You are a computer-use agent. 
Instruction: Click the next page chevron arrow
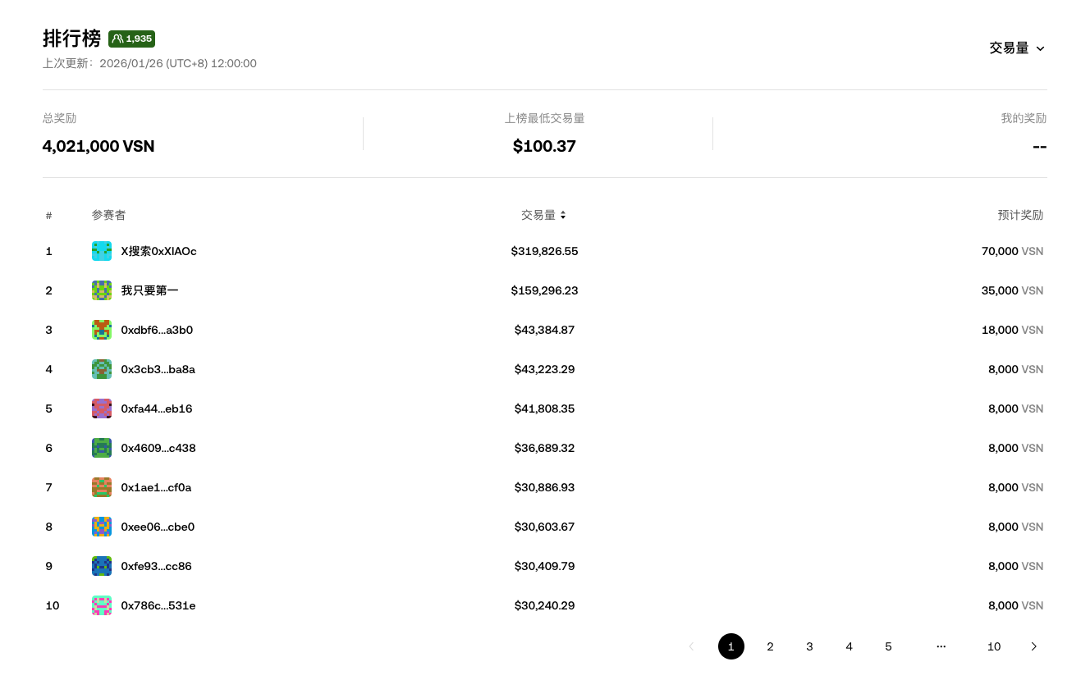(x=1034, y=646)
